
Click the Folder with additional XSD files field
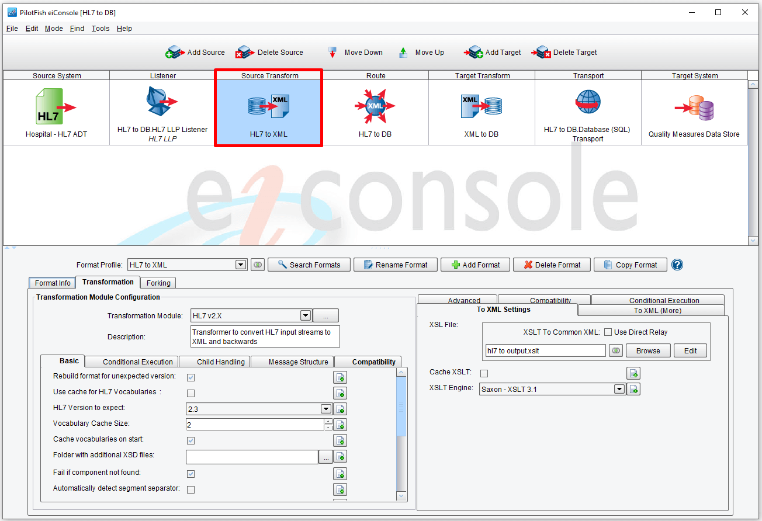click(x=252, y=456)
